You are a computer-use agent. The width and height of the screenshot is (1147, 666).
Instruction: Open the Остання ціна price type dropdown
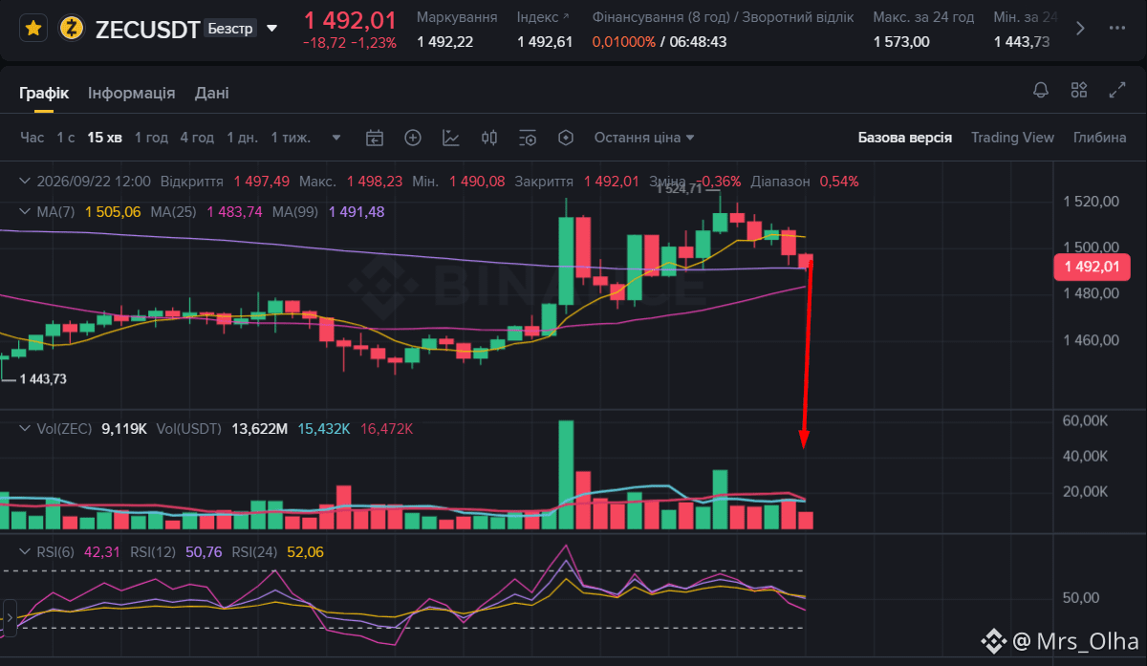[644, 138]
